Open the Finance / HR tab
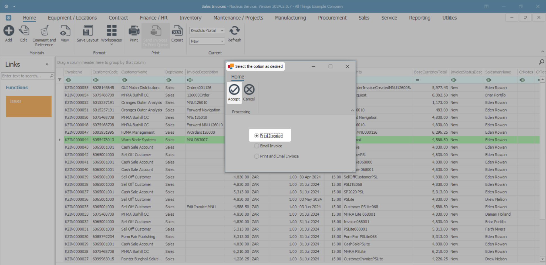This screenshot has height=265, width=546. coord(154,18)
